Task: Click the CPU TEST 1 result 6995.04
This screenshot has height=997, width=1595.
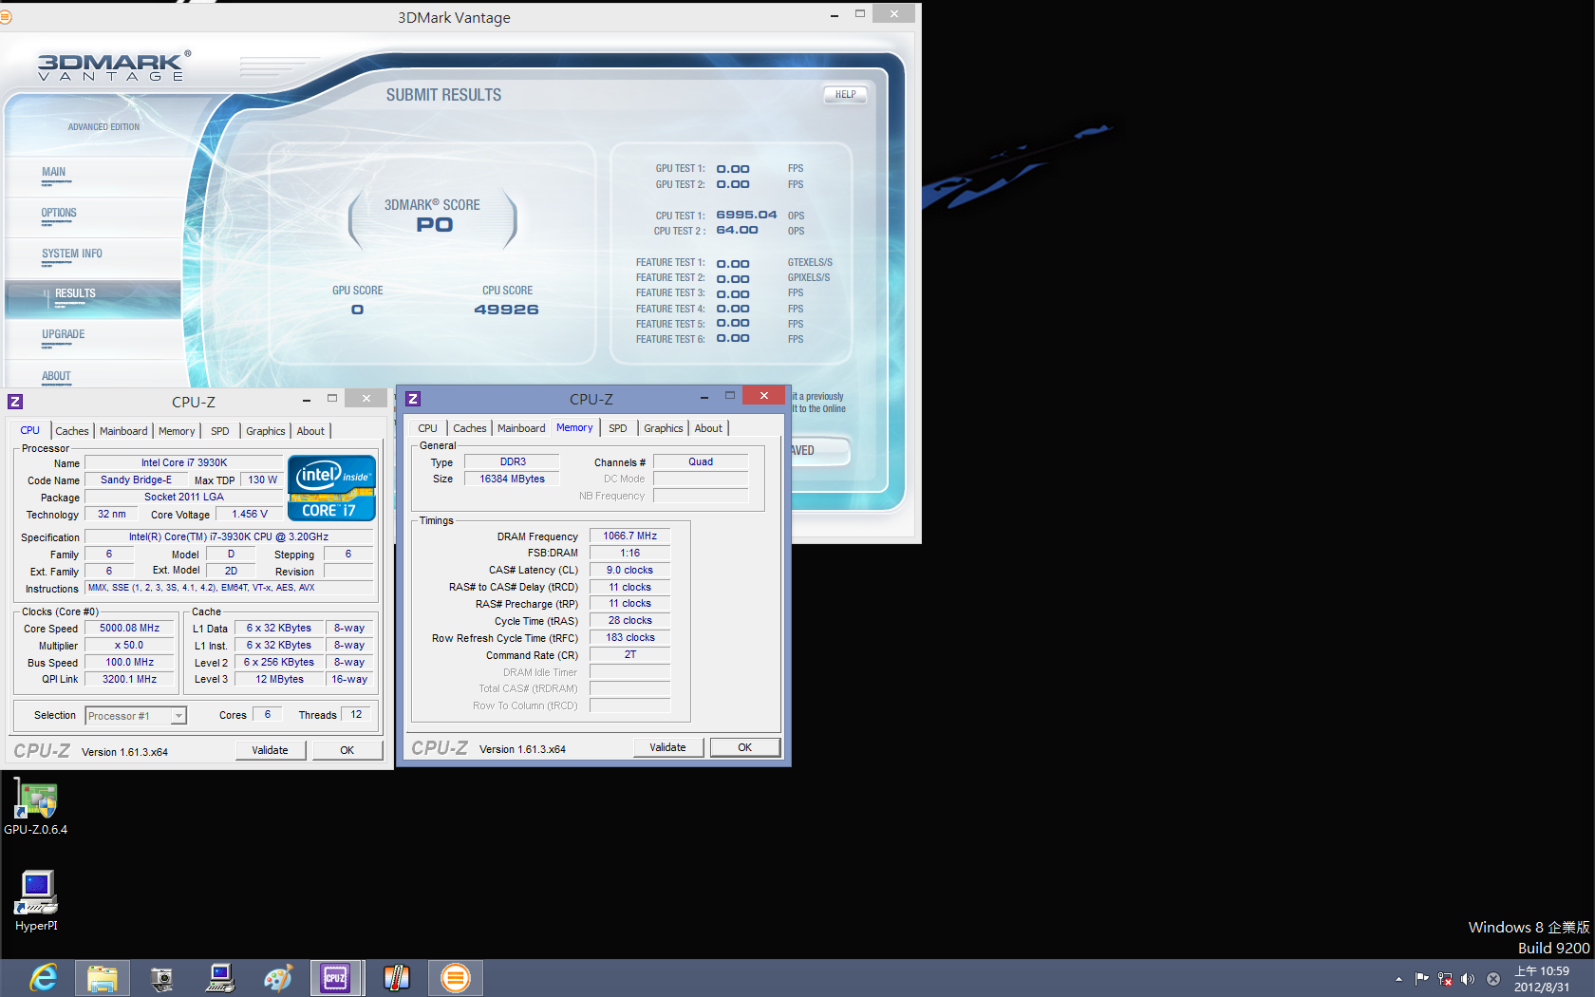Action: point(746,215)
